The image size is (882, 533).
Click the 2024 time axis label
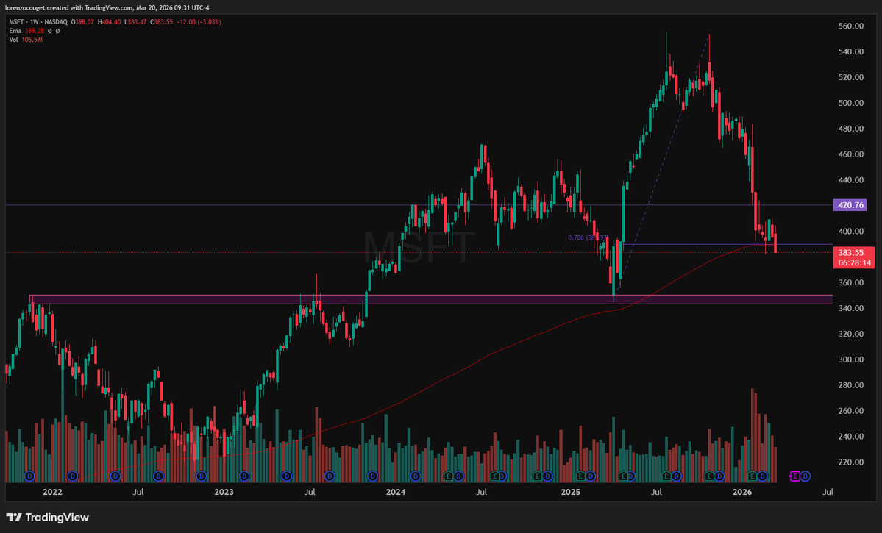coord(396,492)
